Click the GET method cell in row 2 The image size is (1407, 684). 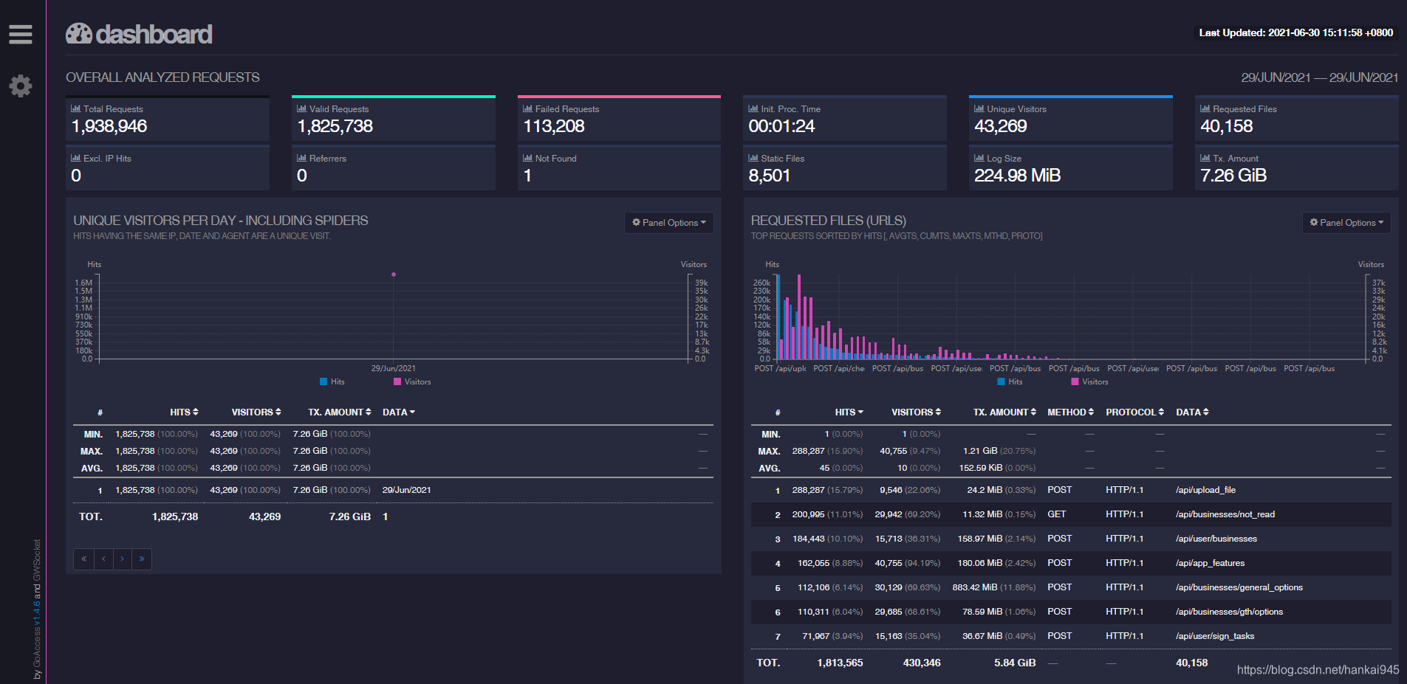(x=1057, y=514)
